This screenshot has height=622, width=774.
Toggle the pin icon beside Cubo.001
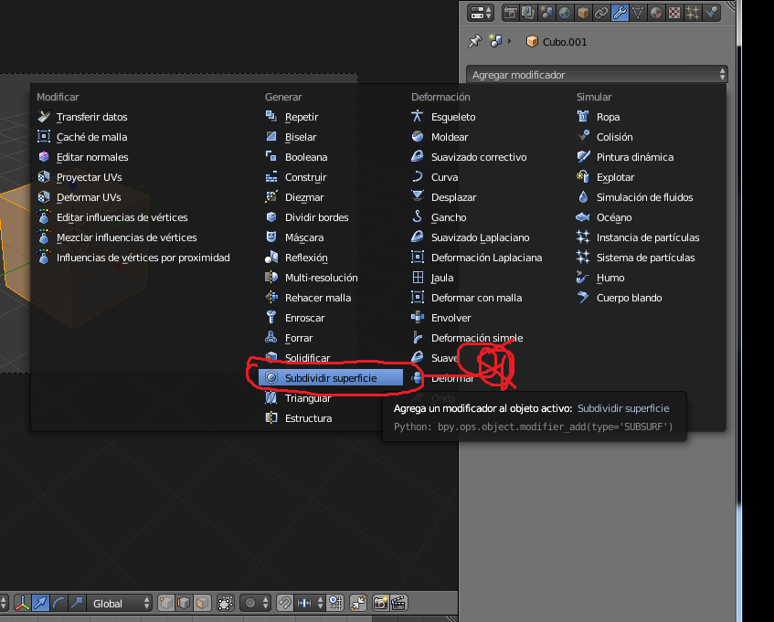tap(475, 41)
